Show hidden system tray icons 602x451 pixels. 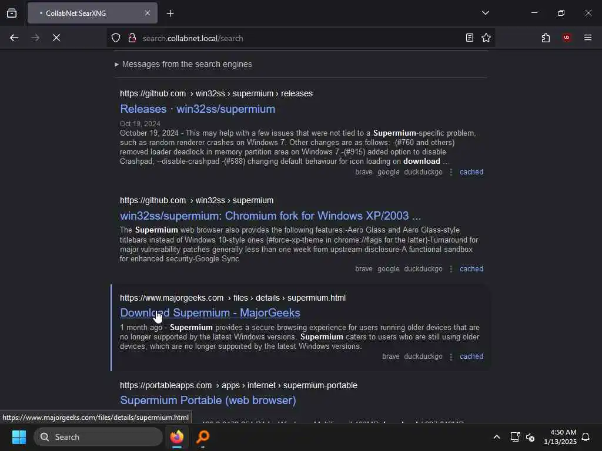tap(496, 437)
